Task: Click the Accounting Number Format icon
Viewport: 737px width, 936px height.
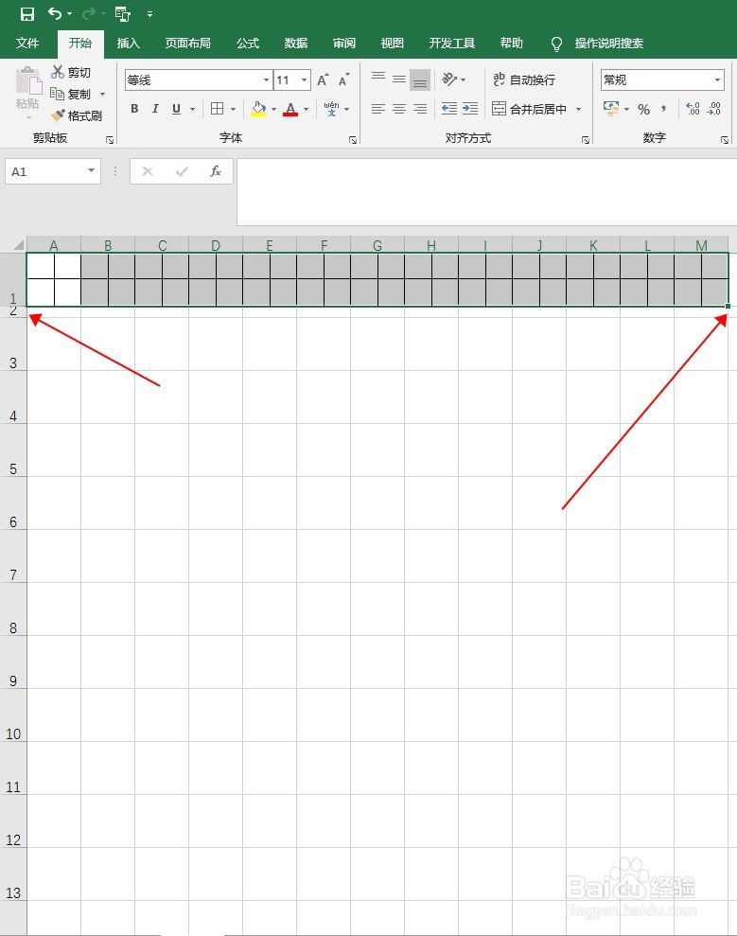Action: point(611,109)
